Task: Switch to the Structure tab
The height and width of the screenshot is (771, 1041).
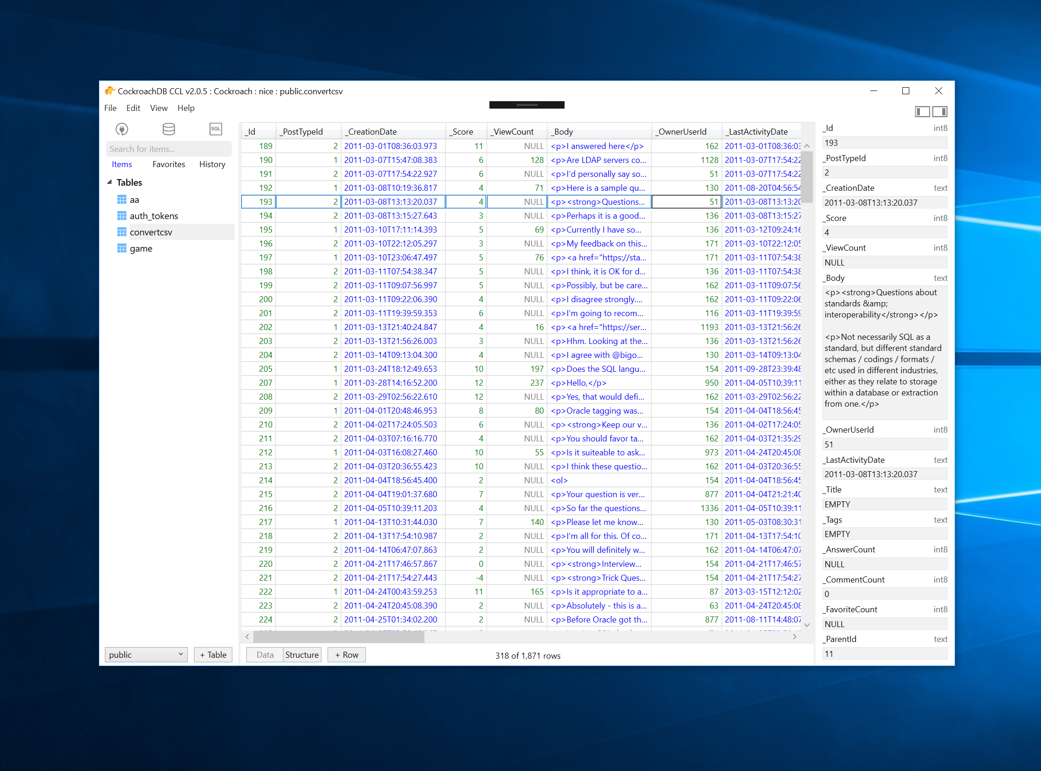Action: click(301, 654)
